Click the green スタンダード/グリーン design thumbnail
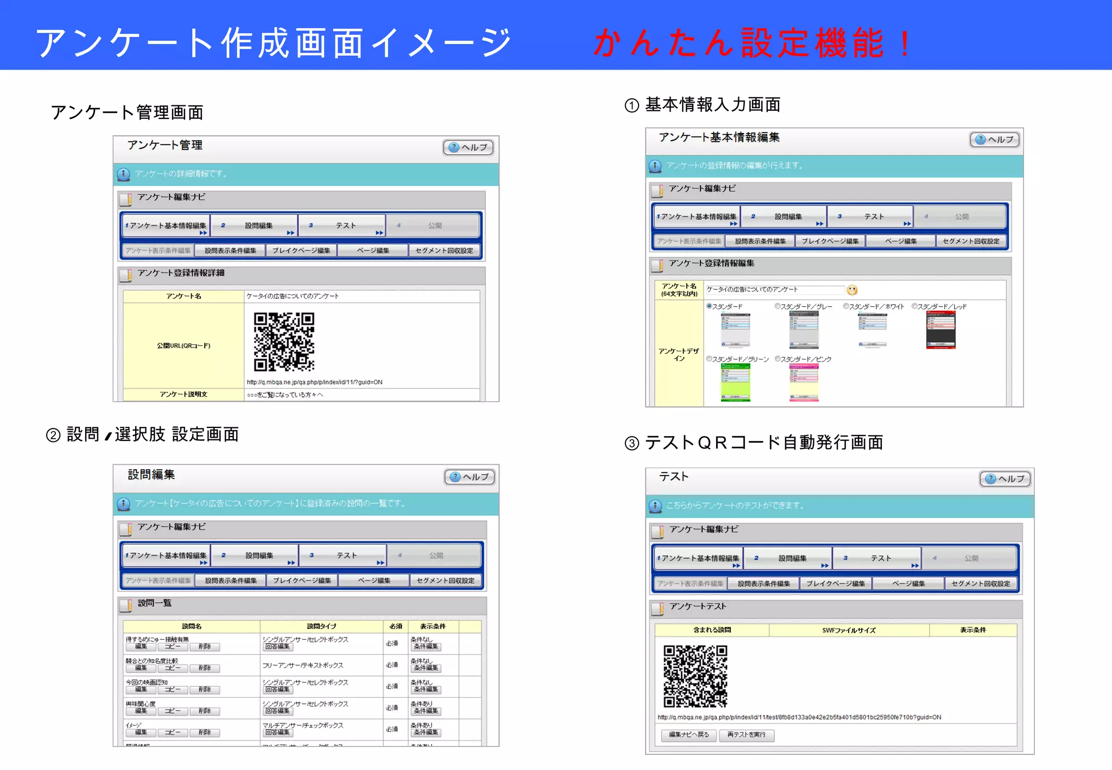 (736, 382)
